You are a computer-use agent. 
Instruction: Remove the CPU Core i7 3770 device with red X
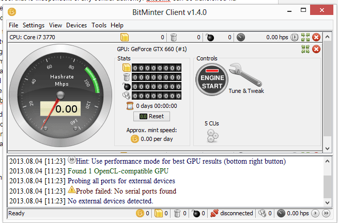pos(316,37)
